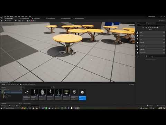Switch to the Place Actors tab
Image resolution: width=166 pixels, height=125 pixels.
pos(149,23)
